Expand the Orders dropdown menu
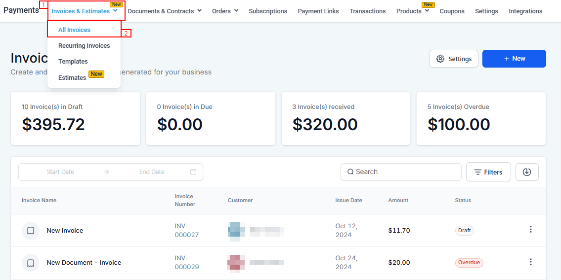 [225, 11]
